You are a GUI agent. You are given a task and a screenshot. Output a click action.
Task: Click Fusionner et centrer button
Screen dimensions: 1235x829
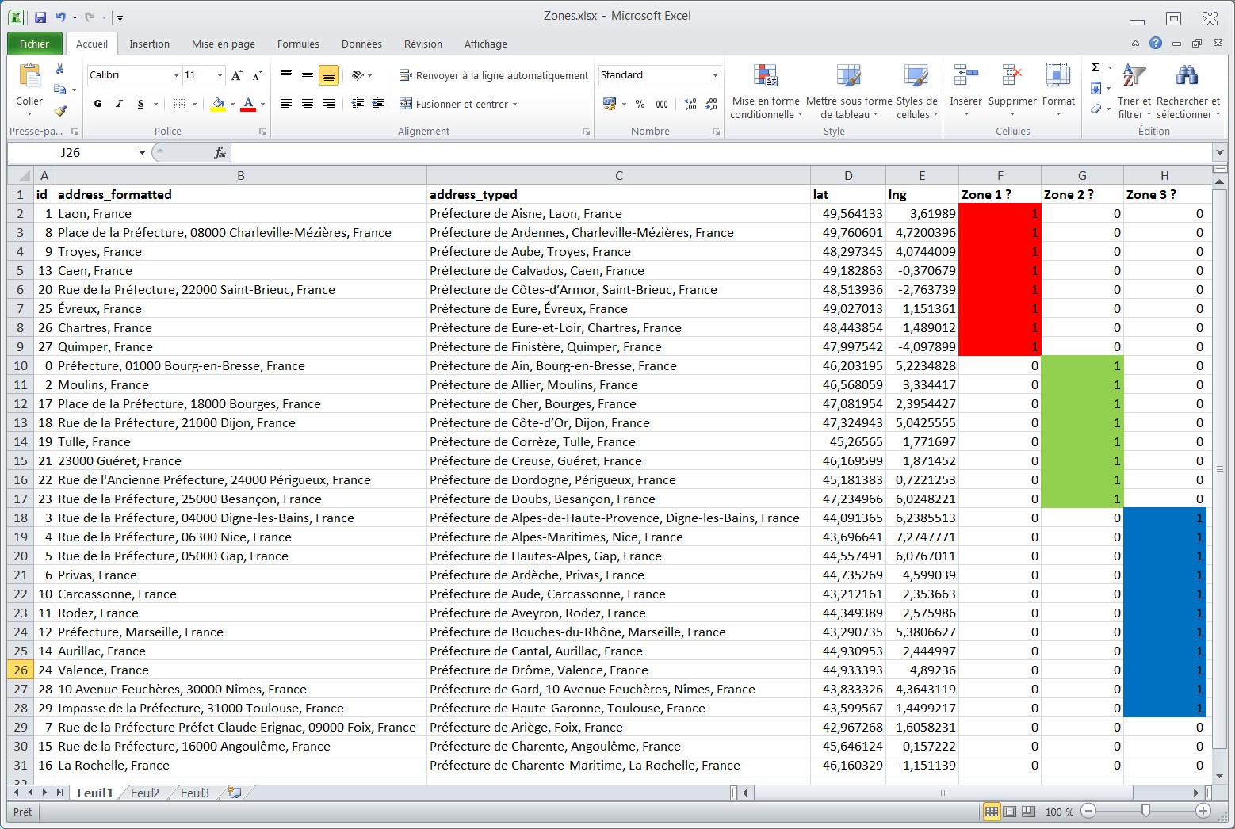point(453,104)
